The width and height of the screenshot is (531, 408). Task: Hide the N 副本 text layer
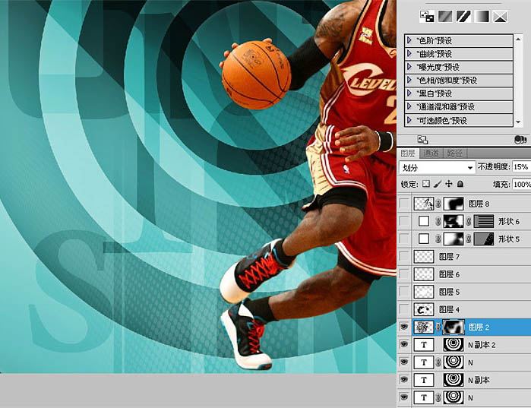(404, 380)
